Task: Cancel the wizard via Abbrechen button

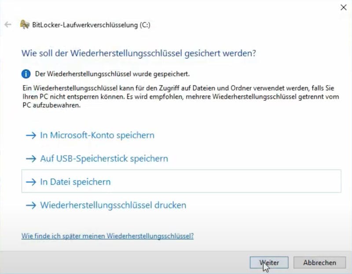Action: [x=320, y=263]
